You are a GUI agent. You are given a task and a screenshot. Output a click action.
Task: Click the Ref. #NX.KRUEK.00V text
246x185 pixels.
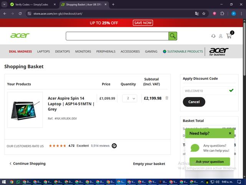click(62, 118)
